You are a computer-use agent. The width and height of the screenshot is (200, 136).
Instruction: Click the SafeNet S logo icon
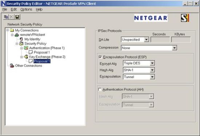185,18
